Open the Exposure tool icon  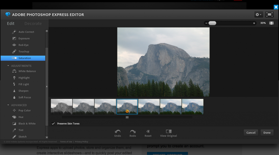14,38
